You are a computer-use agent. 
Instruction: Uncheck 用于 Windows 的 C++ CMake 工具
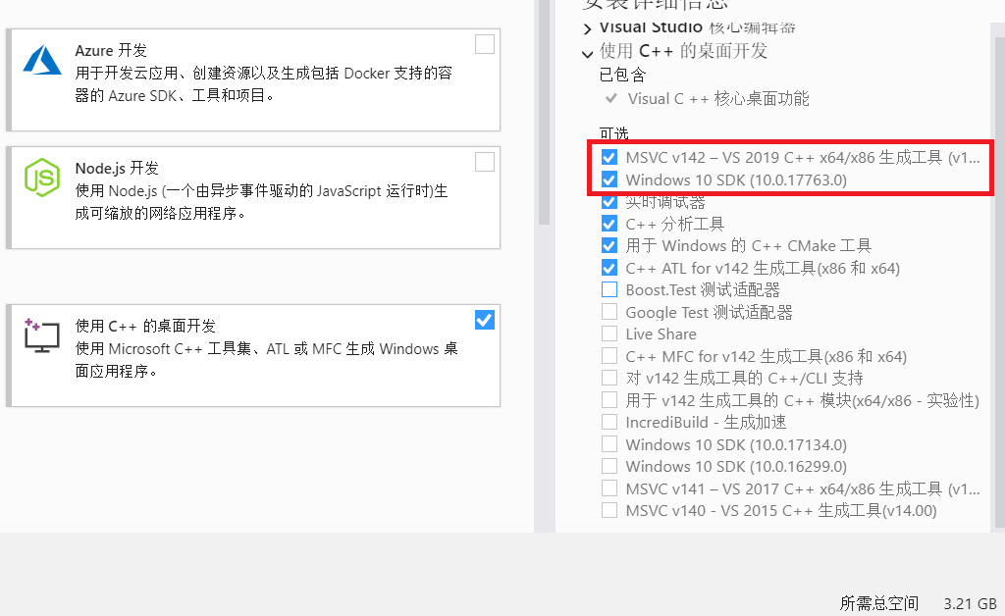coord(609,246)
